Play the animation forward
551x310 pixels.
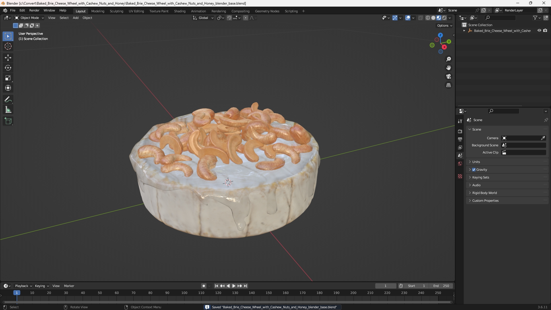pyautogui.click(x=234, y=286)
